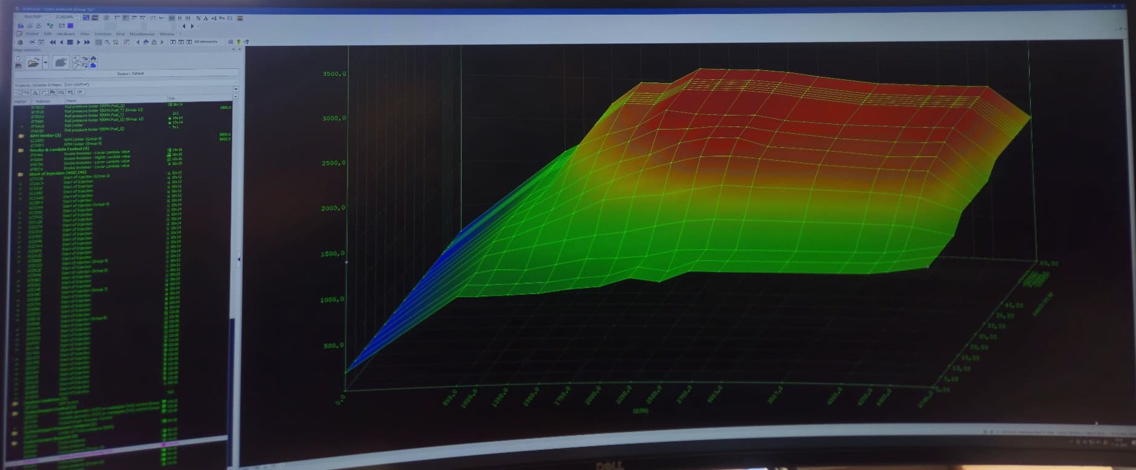
Task: Open the Miscellaneous menu
Action: pyautogui.click(x=142, y=34)
